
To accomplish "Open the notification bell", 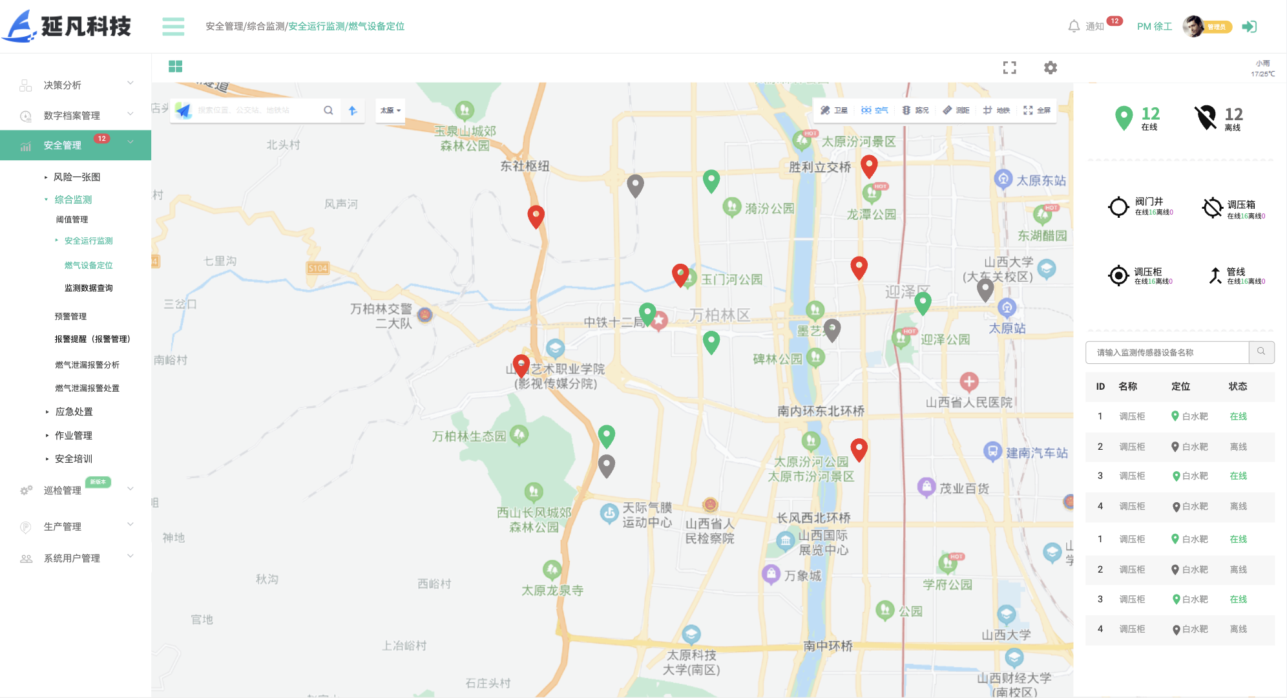I will tap(1074, 26).
